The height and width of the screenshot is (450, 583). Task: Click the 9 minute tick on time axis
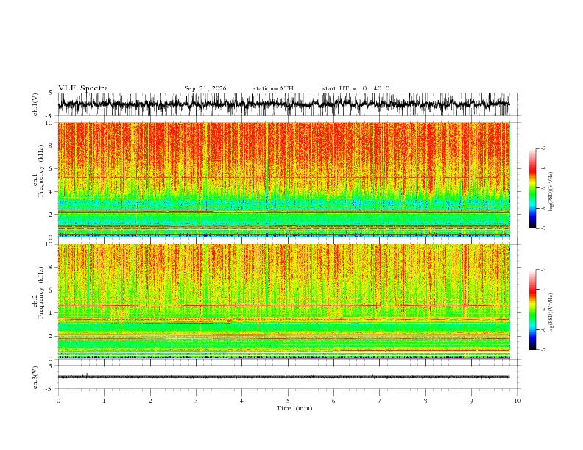471,401
